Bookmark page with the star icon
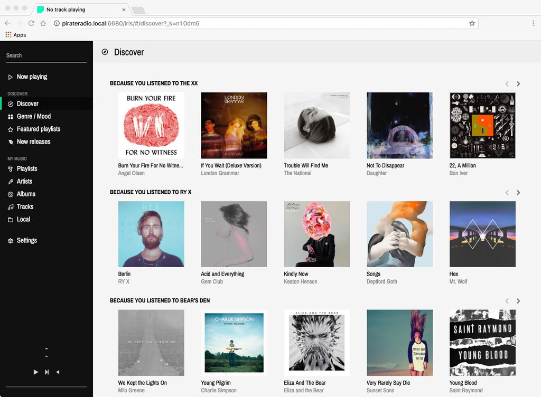The height and width of the screenshot is (397, 541). [x=472, y=23]
